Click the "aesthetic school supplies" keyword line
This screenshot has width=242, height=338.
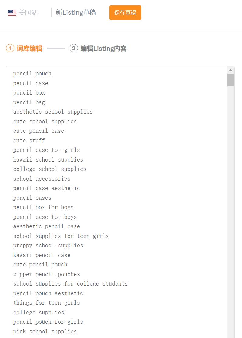click(x=53, y=112)
